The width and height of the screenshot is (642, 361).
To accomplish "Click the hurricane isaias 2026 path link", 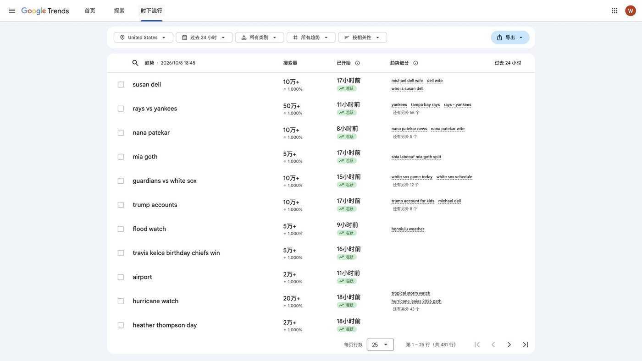I will 416,301.
